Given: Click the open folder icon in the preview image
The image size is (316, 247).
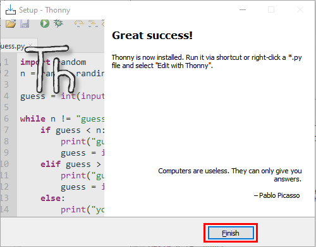Looking at the screenshot, I should pos(11,23).
